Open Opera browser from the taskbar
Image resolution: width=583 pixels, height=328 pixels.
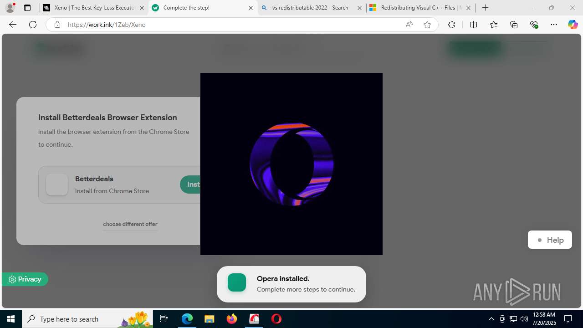(x=276, y=319)
